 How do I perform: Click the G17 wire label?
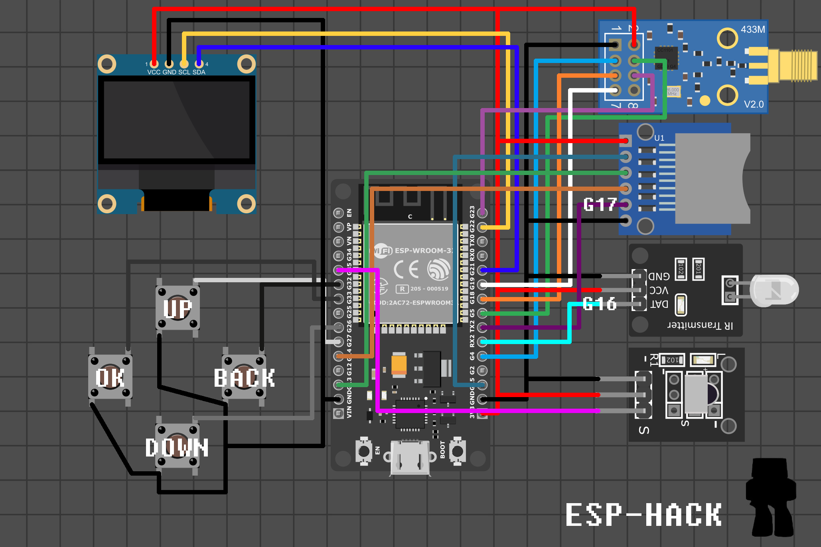[x=600, y=205]
